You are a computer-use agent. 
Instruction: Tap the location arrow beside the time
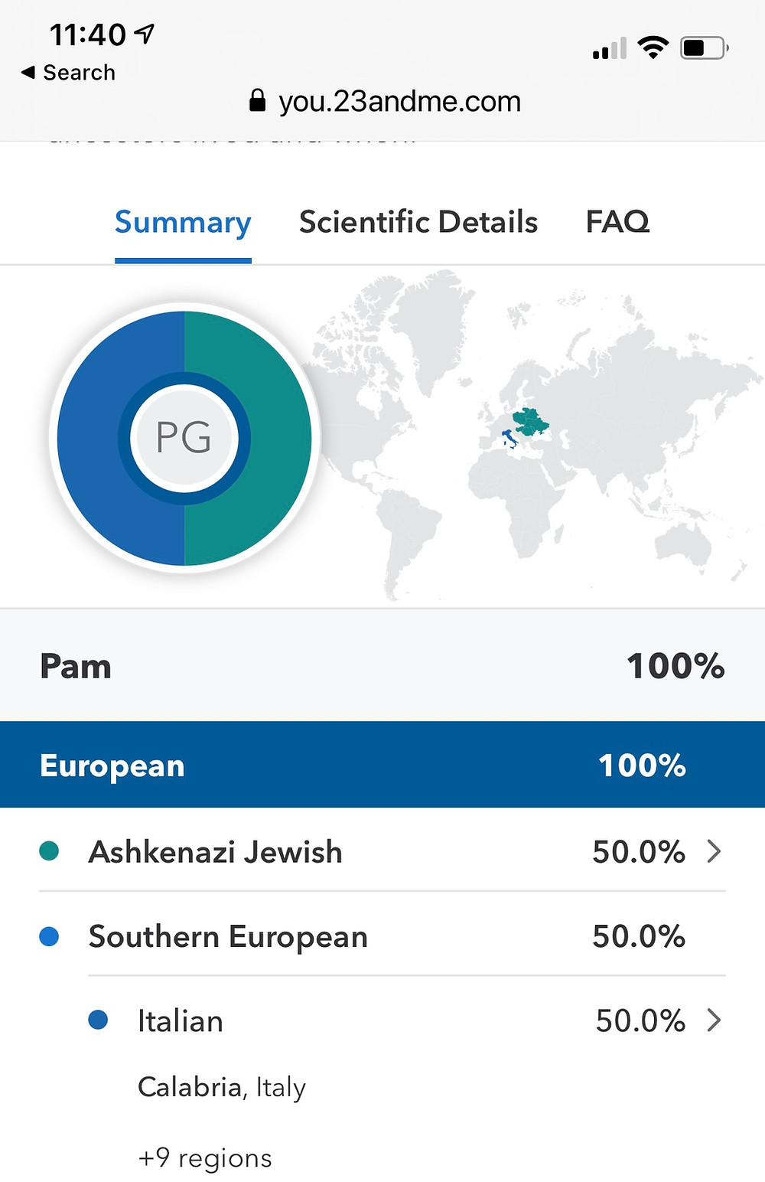click(145, 33)
